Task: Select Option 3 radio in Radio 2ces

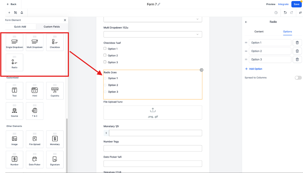Action: 105,92
